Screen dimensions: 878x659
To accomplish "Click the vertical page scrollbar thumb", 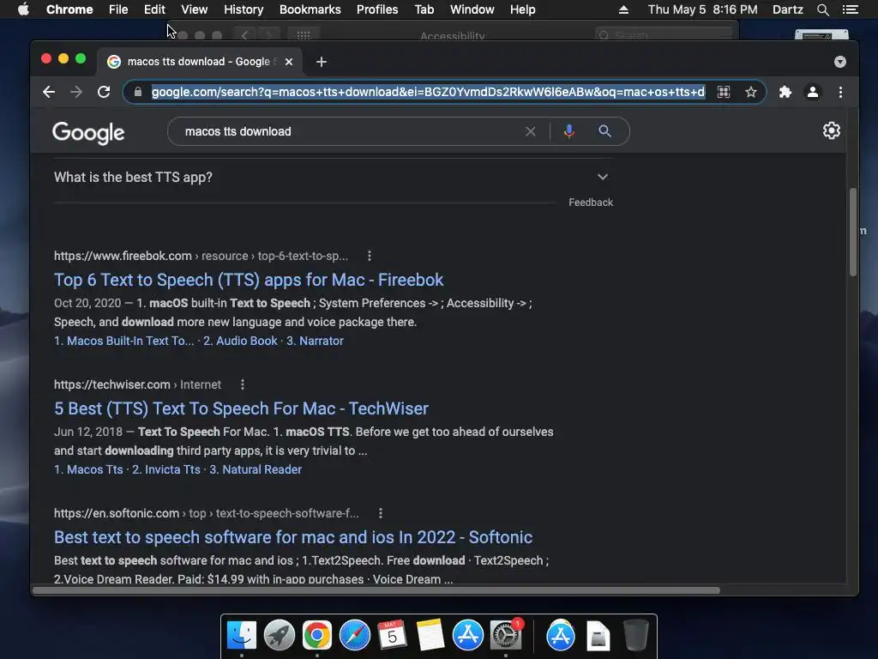I will click(x=853, y=232).
